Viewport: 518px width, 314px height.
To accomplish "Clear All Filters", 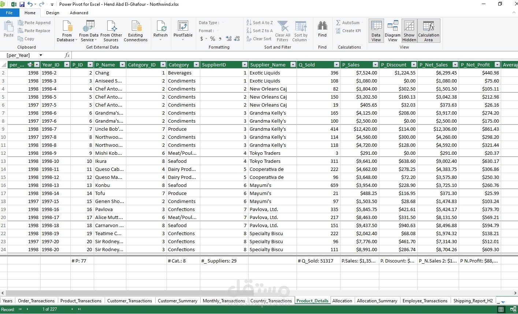I will [283, 31].
